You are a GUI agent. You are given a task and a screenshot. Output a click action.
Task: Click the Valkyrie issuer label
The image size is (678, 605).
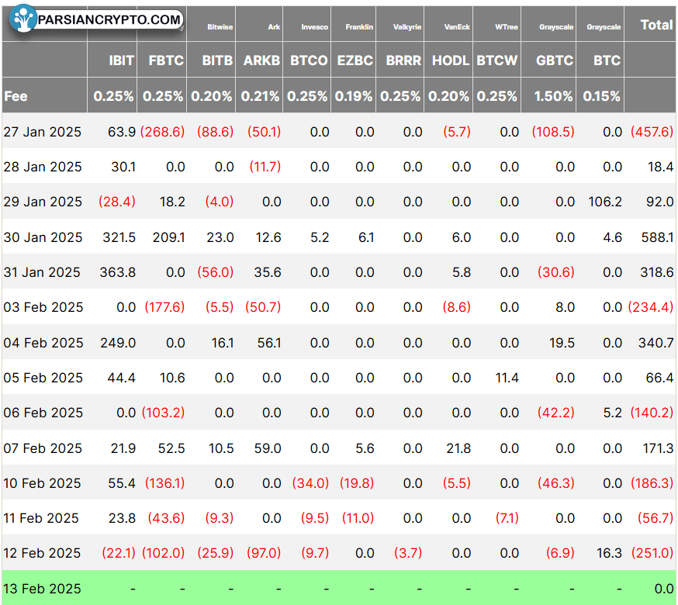[407, 27]
